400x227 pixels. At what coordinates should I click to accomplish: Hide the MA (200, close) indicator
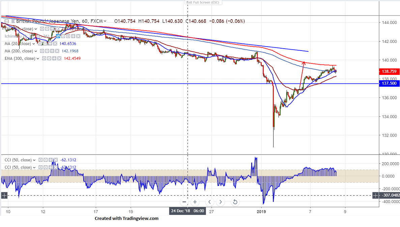click(42, 51)
